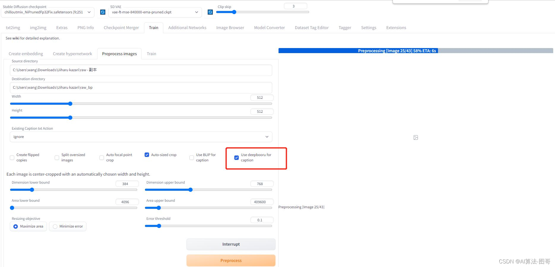Go to the Dataset Tag Editor tab
555x267 pixels.
312,28
